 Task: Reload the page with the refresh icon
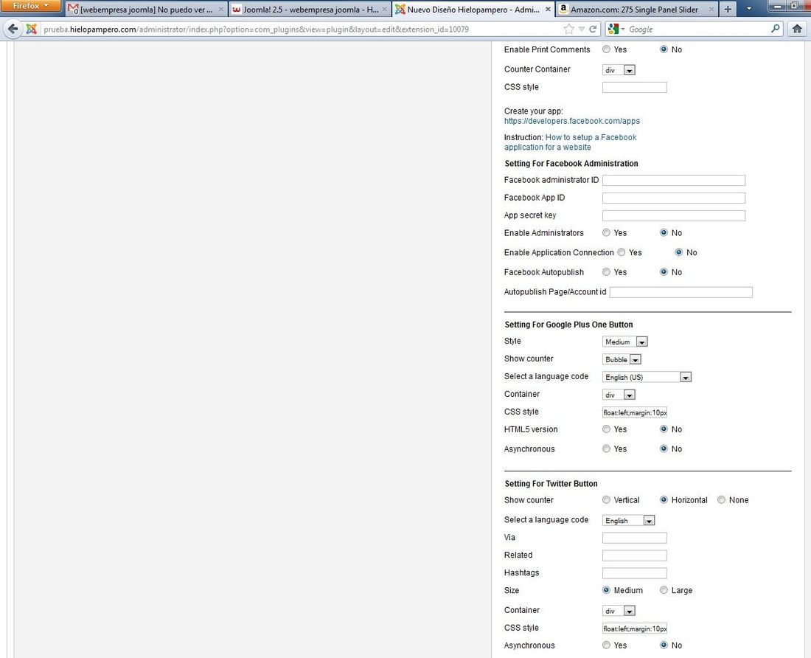pos(593,29)
